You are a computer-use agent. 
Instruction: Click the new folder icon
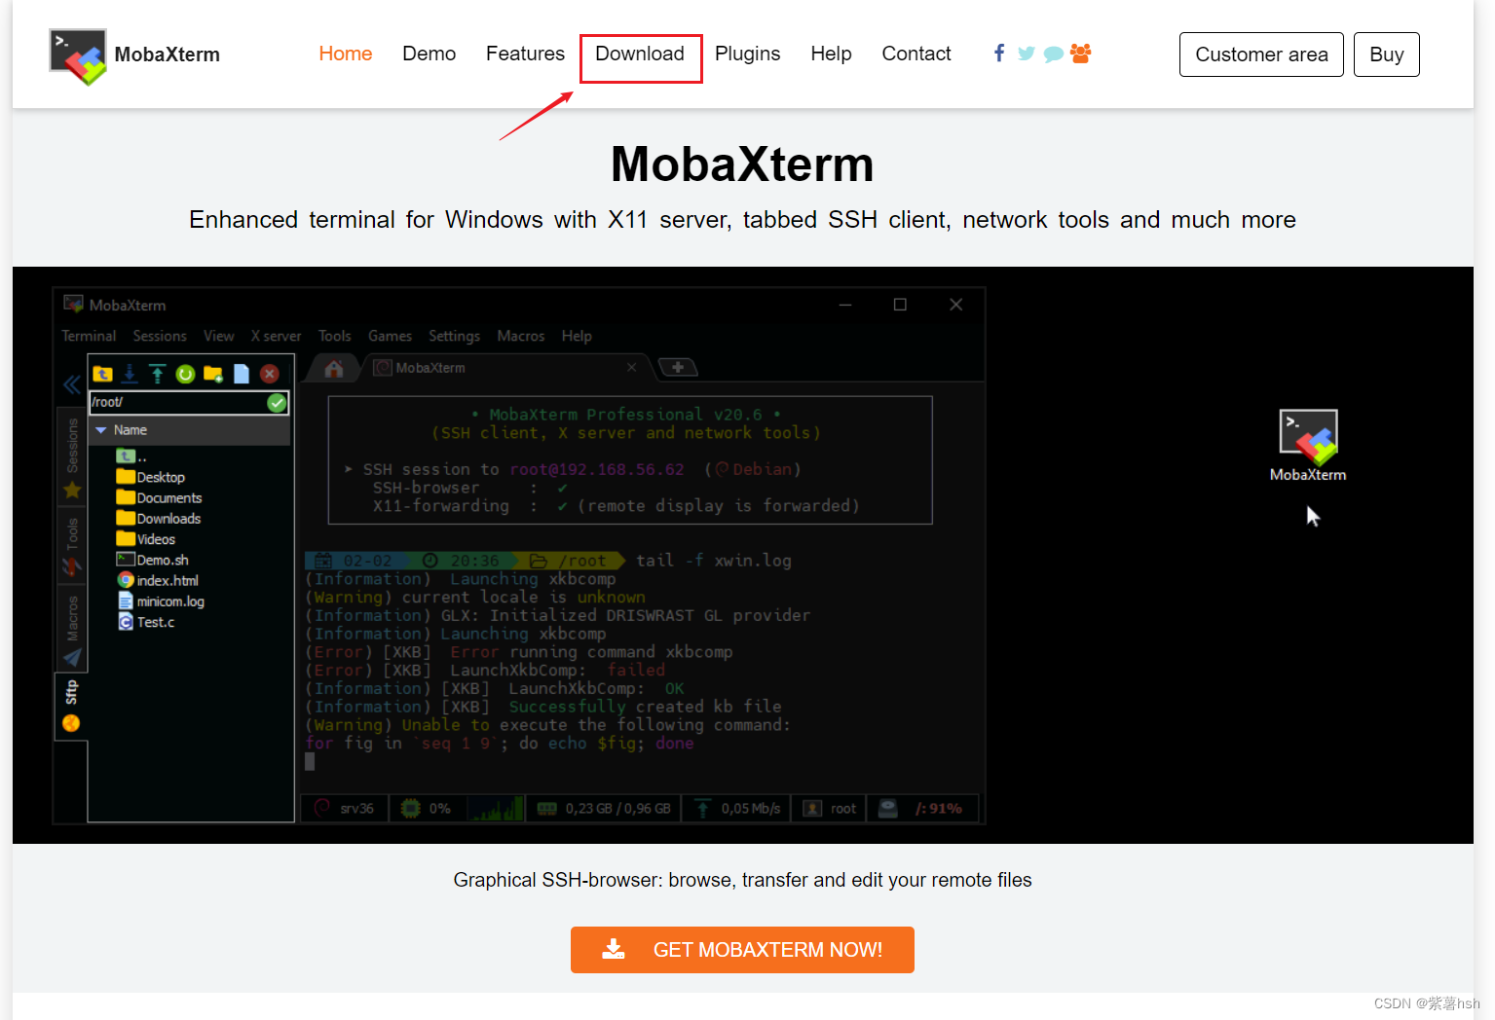[213, 374]
